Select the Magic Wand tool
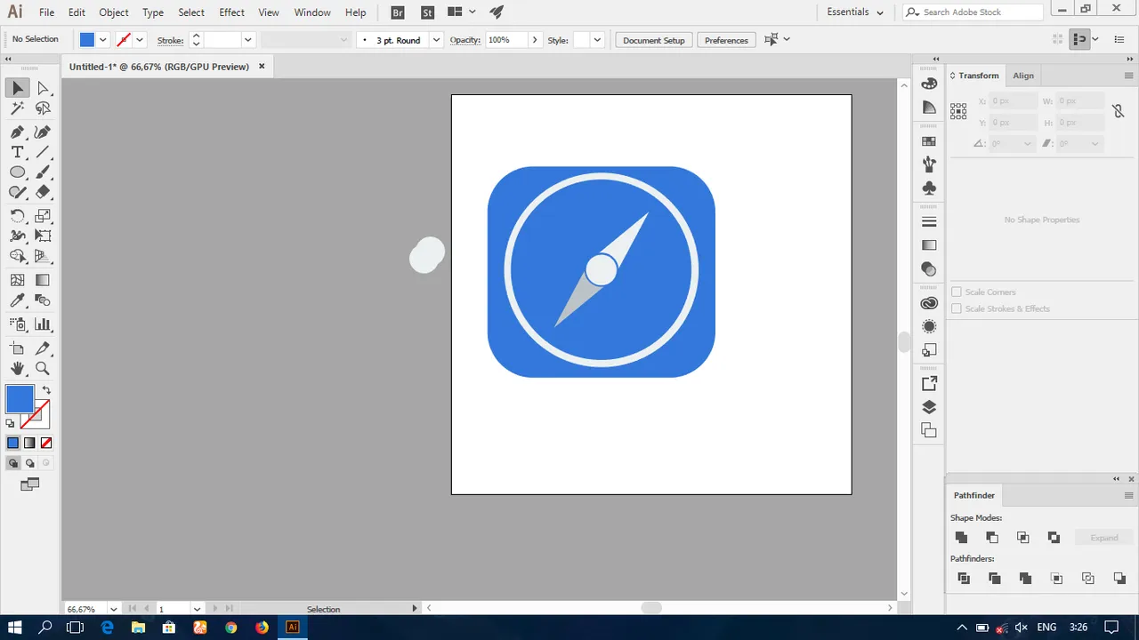Screen dimensions: 1139x640 (x=18, y=108)
